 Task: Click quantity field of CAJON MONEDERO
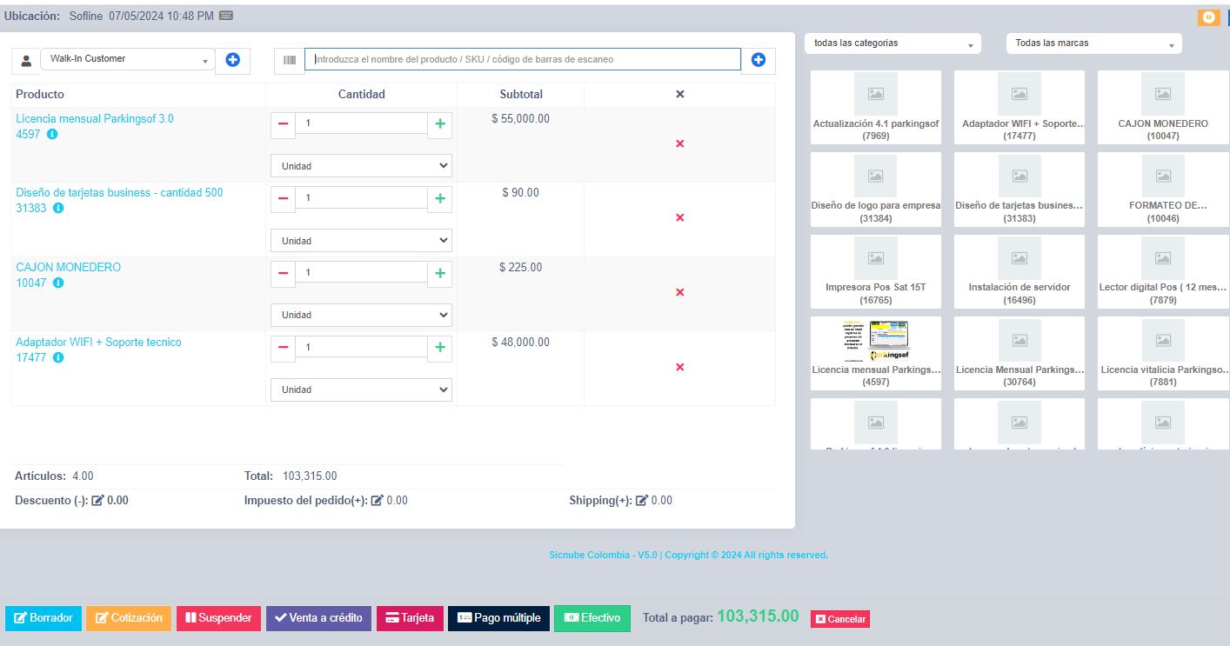361,273
